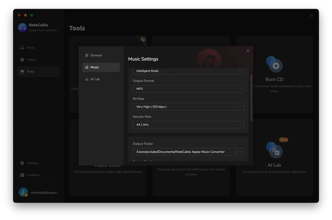Screen dimensions: 332x220
Task: Open the Sample Rate 44.1 kHz dropdown
Action: tap(188, 125)
